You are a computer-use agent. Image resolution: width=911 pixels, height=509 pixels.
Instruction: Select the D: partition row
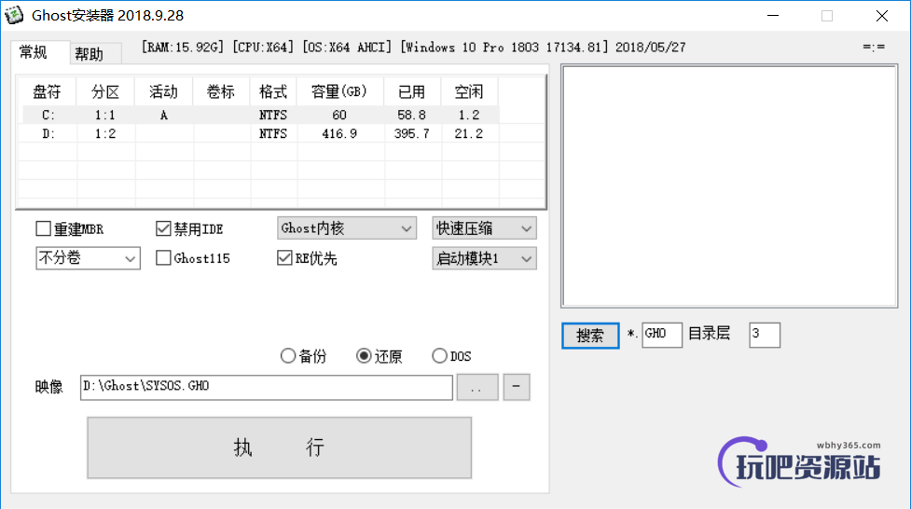point(260,133)
